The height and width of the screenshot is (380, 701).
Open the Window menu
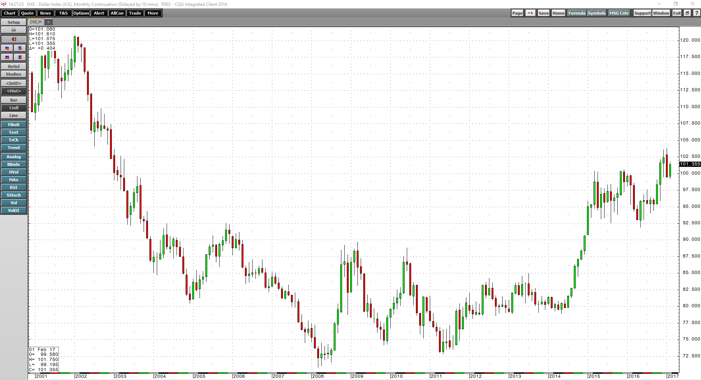click(661, 13)
